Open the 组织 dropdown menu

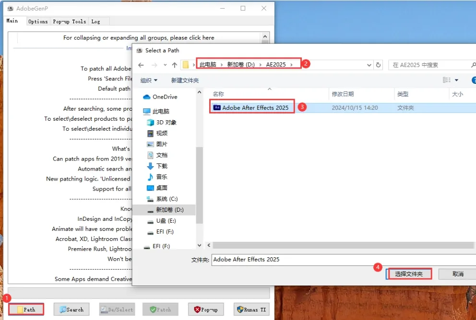click(149, 80)
